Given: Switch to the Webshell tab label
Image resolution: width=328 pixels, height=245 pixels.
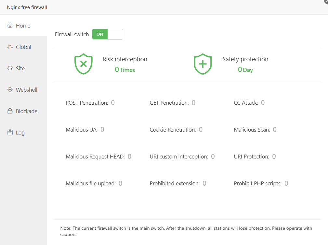Looking at the screenshot, I should coord(27,90).
